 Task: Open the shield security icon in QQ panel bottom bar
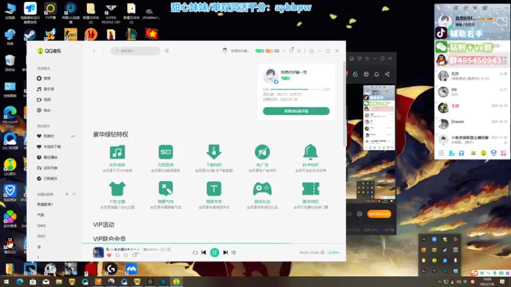pyautogui.click(x=494, y=153)
